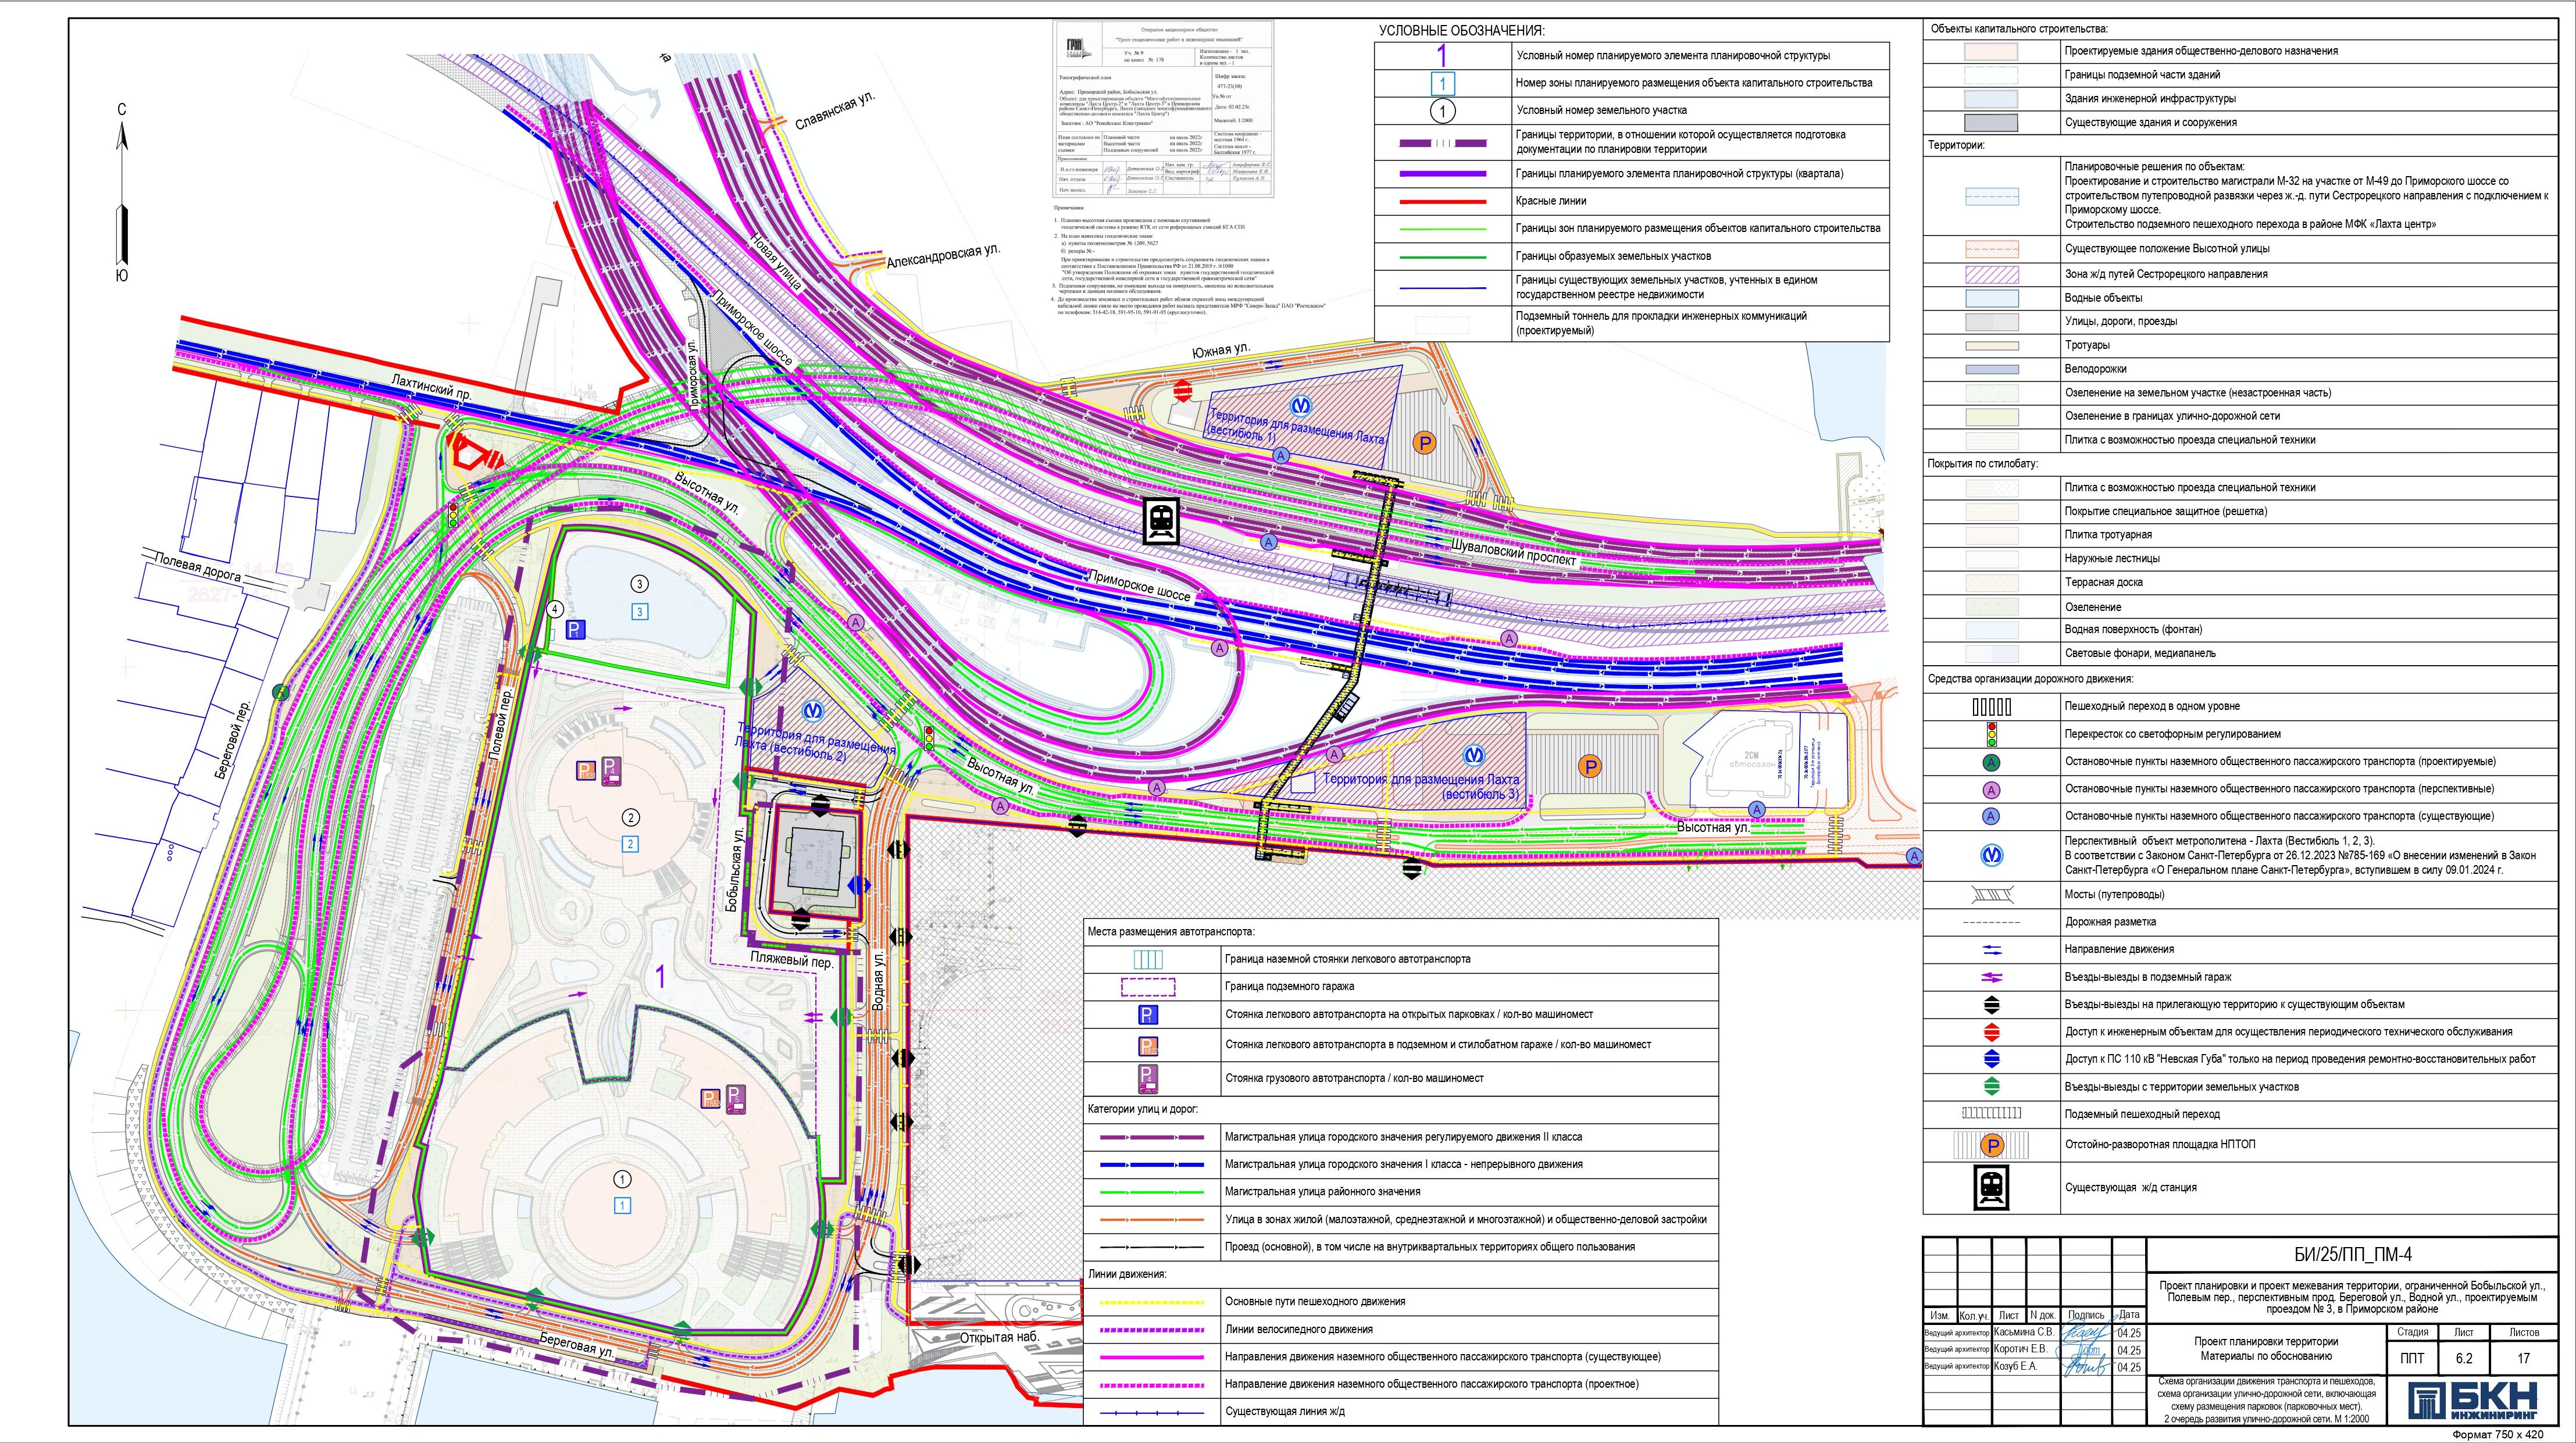The width and height of the screenshot is (2576, 1443).
Task: Click the Лахтинский пр. street label
Action: pyautogui.click(x=431, y=388)
